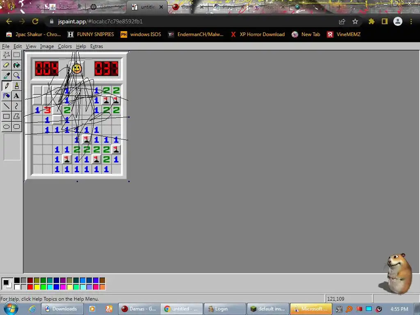The image size is (420, 315).
Task: Open the windows ISOS bookmark
Action: [x=141, y=34]
